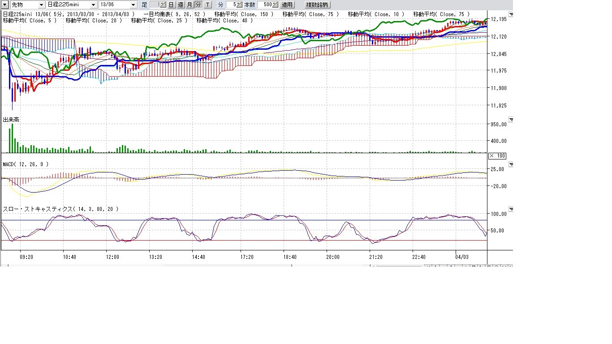The image size is (612, 344).
Task: Switch chart to weekly (週) timeframe
Action: (180, 4)
